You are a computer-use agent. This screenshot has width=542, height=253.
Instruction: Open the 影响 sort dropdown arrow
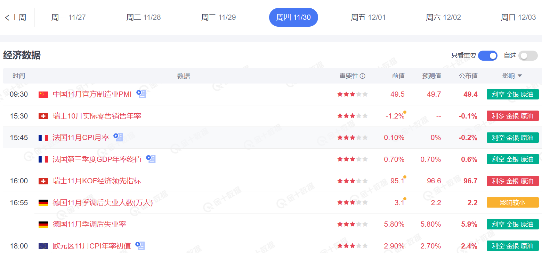520,76
